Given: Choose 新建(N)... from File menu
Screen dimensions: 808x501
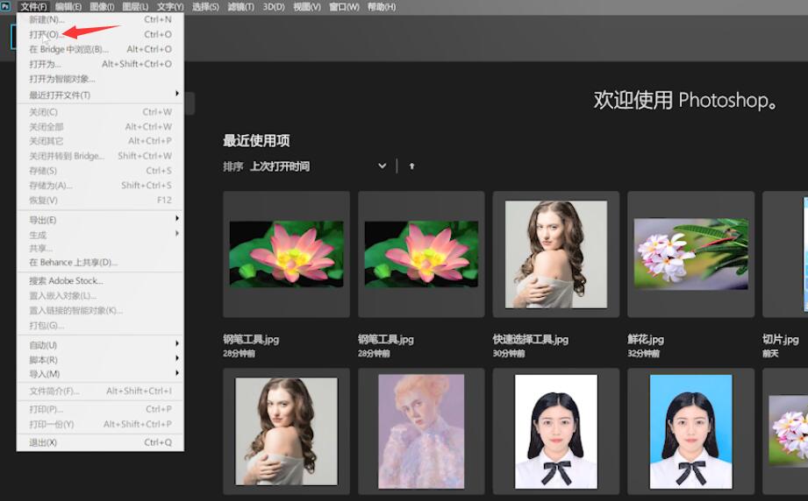Looking at the screenshot, I should (x=100, y=19).
